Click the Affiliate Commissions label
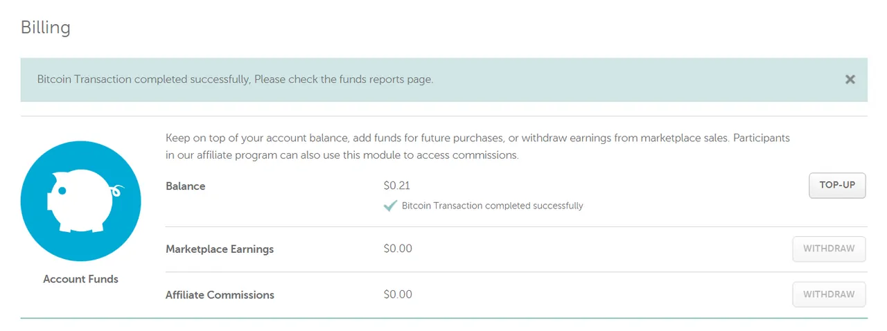 pyautogui.click(x=220, y=295)
